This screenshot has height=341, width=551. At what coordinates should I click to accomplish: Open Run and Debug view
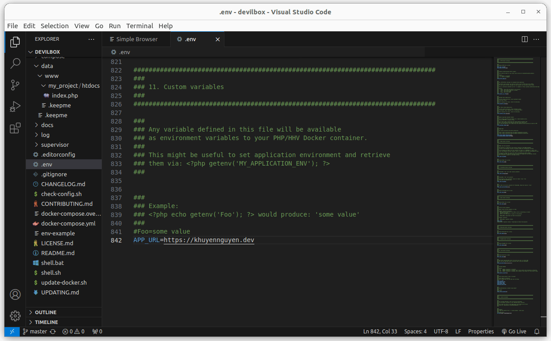point(15,107)
